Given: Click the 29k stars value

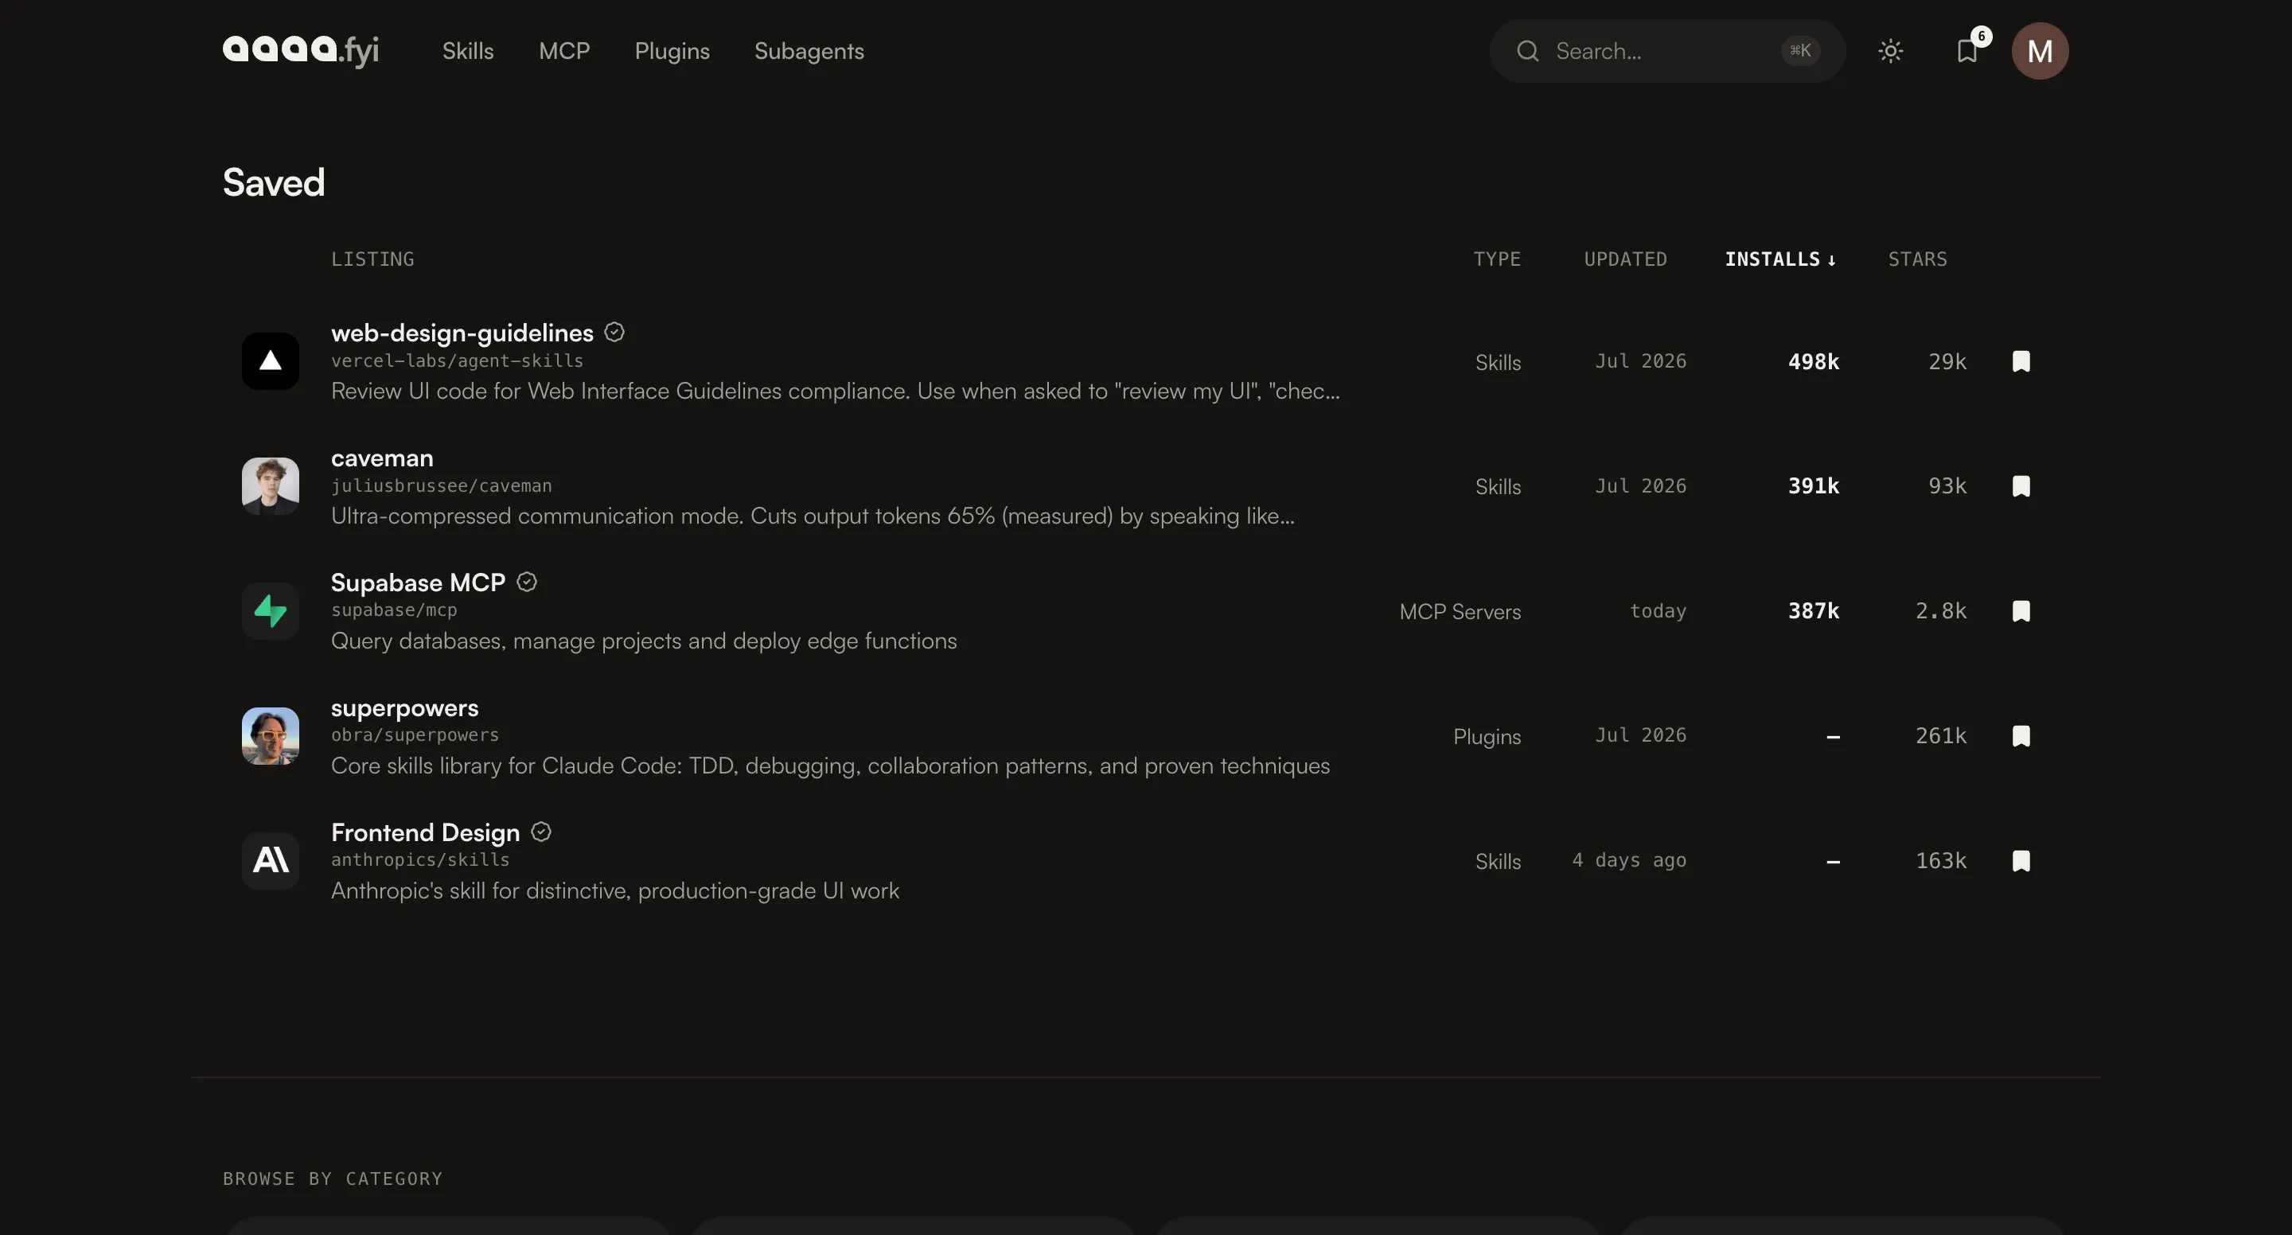Looking at the screenshot, I should tap(1947, 361).
